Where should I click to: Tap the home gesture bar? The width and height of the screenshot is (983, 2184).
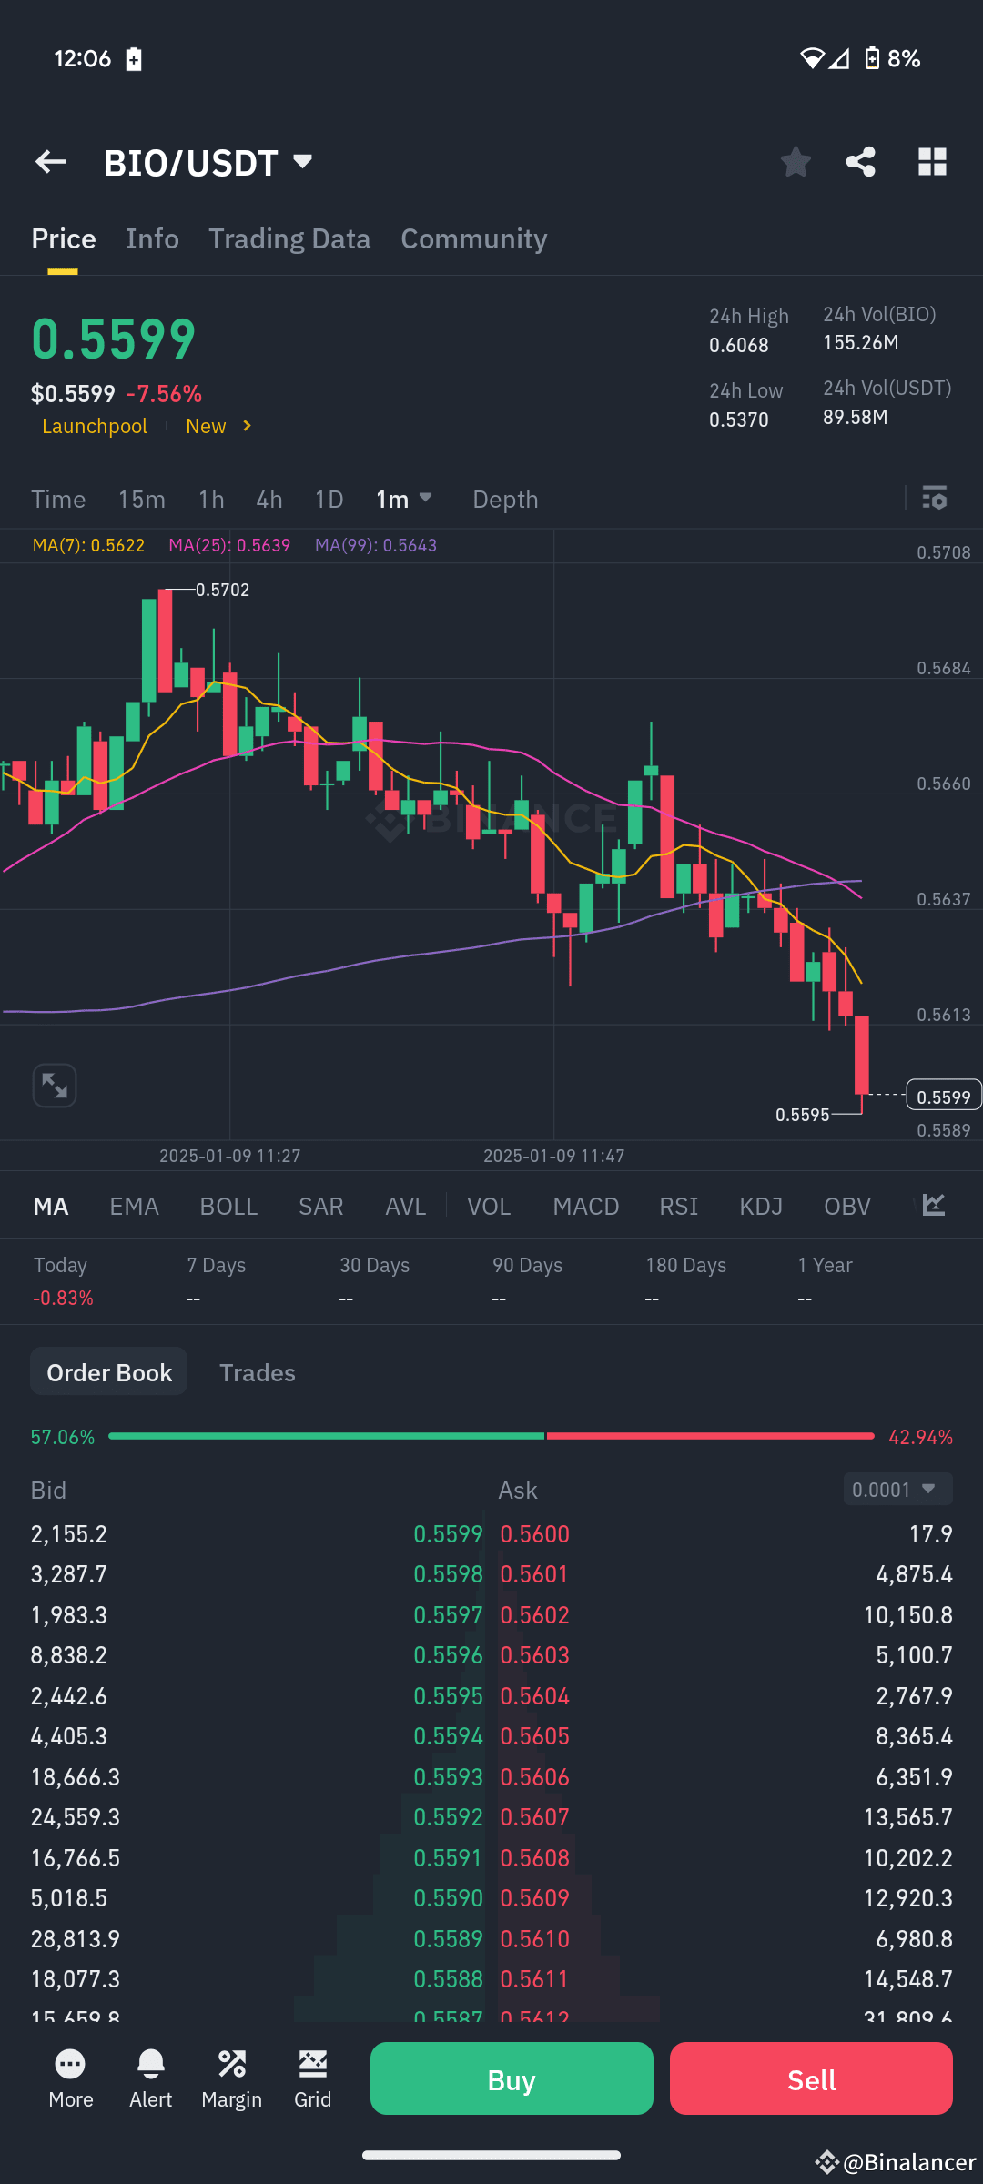[x=491, y=2155]
